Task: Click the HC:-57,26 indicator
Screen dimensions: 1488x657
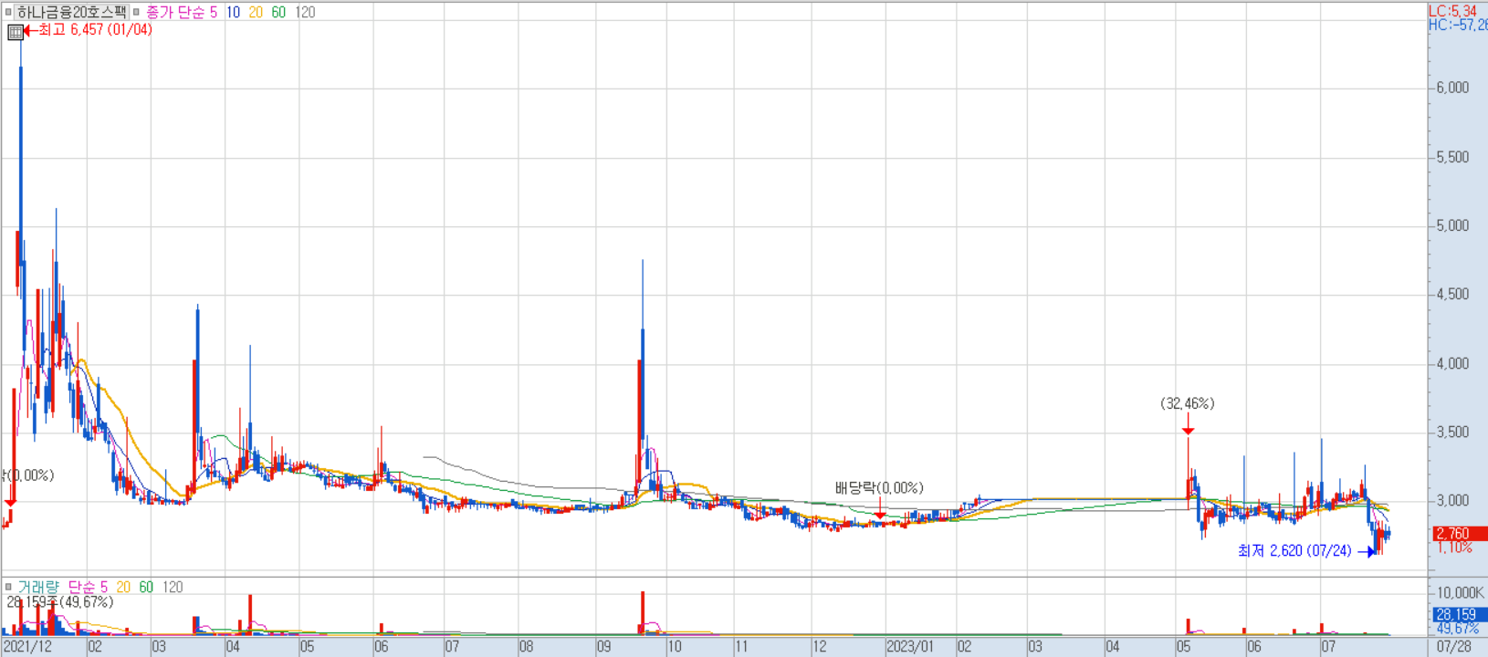Action: (1458, 25)
